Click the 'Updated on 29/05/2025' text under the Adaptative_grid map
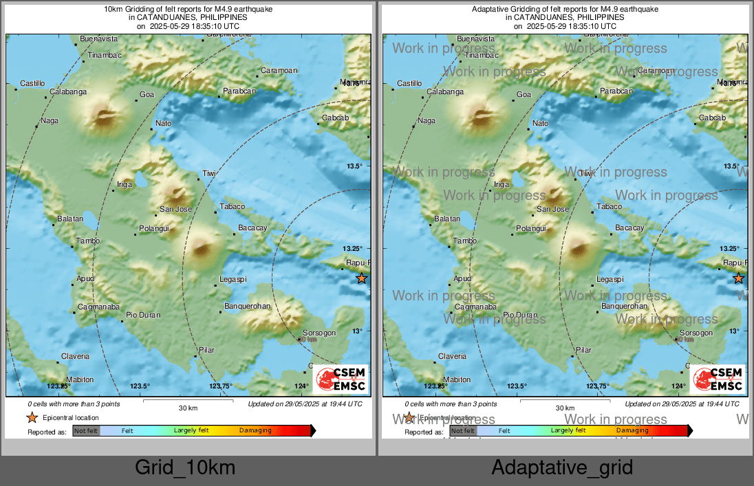This screenshot has width=754, height=486. click(x=682, y=404)
